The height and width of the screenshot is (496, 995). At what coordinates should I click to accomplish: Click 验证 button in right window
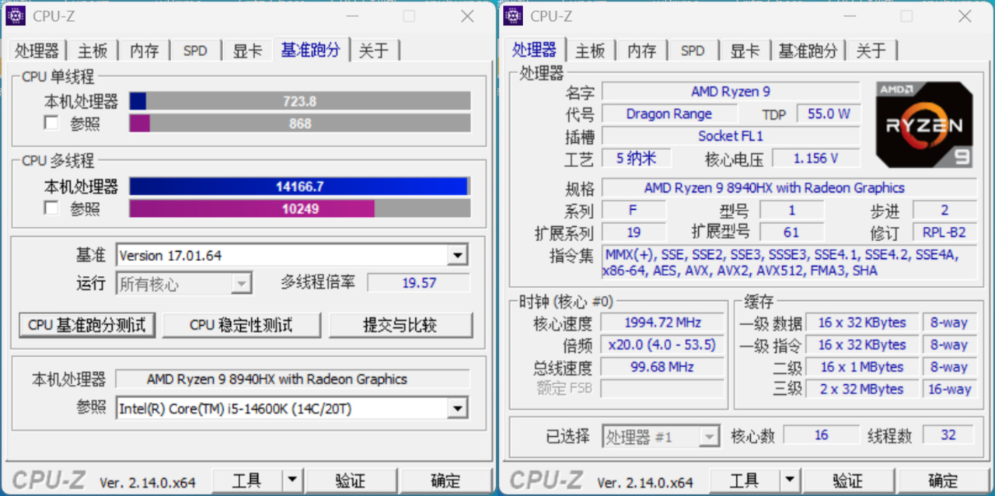click(x=847, y=480)
